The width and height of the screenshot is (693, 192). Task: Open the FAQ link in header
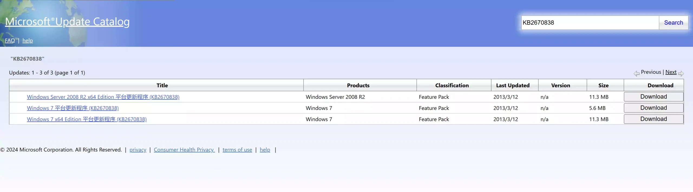pos(10,41)
